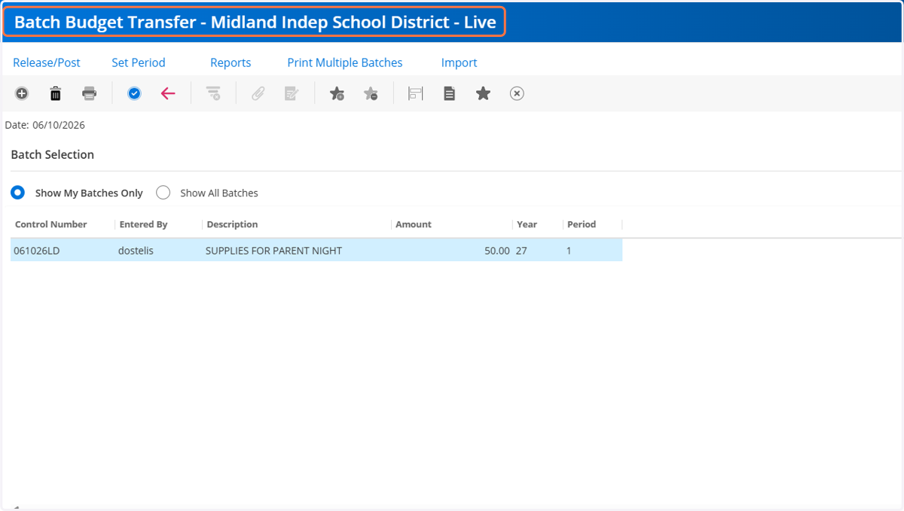Click the solid star favorites icon
This screenshot has width=904, height=511.
click(x=483, y=93)
